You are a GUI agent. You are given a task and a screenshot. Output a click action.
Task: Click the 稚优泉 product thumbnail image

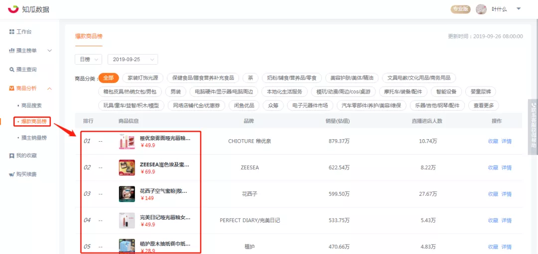coord(127,141)
